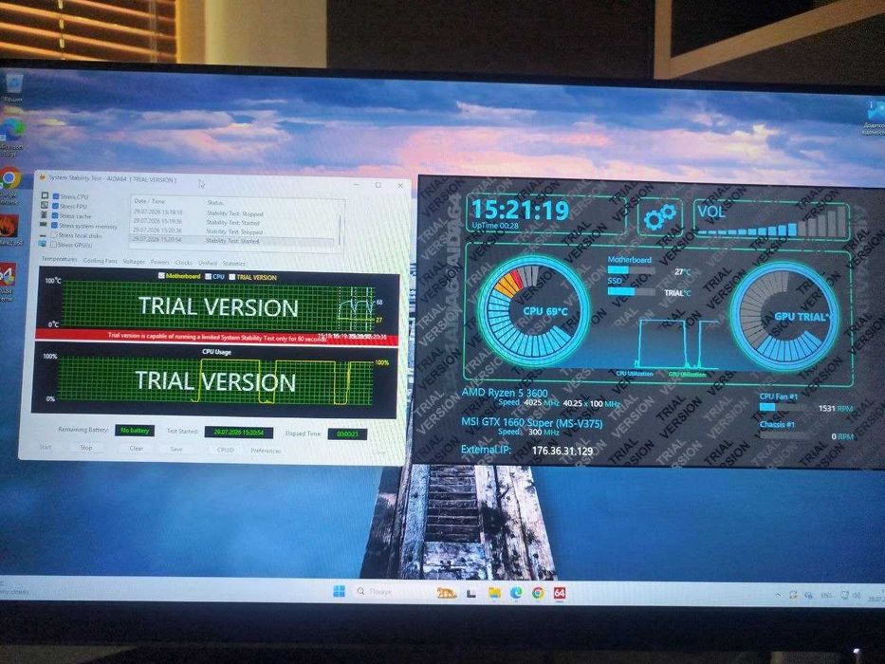Click the Stop button in stability test

tap(86, 448)
